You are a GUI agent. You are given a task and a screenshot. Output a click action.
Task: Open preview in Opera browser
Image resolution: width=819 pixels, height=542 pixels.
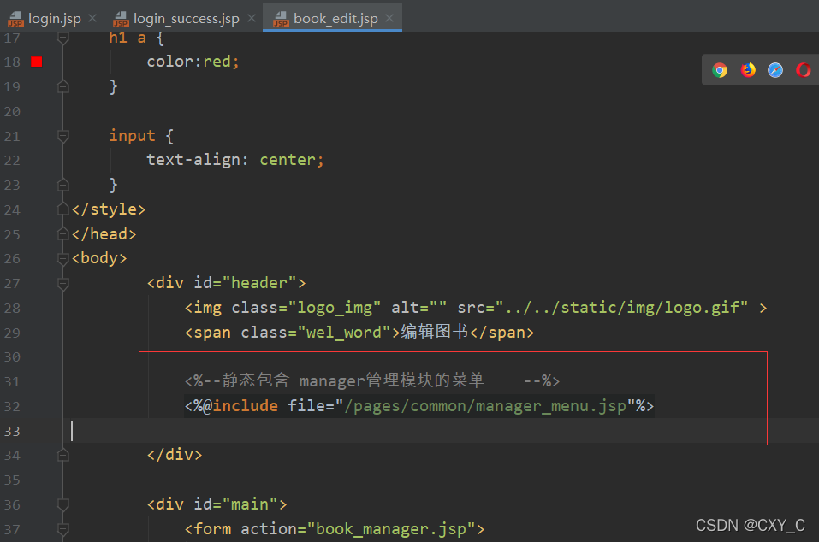[804, 70]
